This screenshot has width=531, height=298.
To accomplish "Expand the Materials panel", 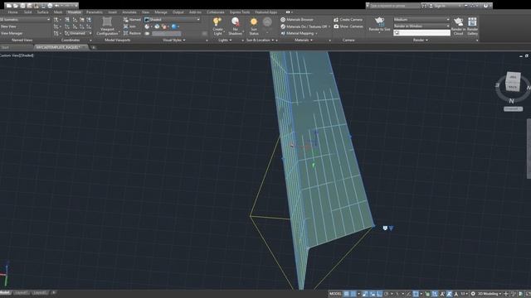I will pyautogui.click(x=304, y=40).
